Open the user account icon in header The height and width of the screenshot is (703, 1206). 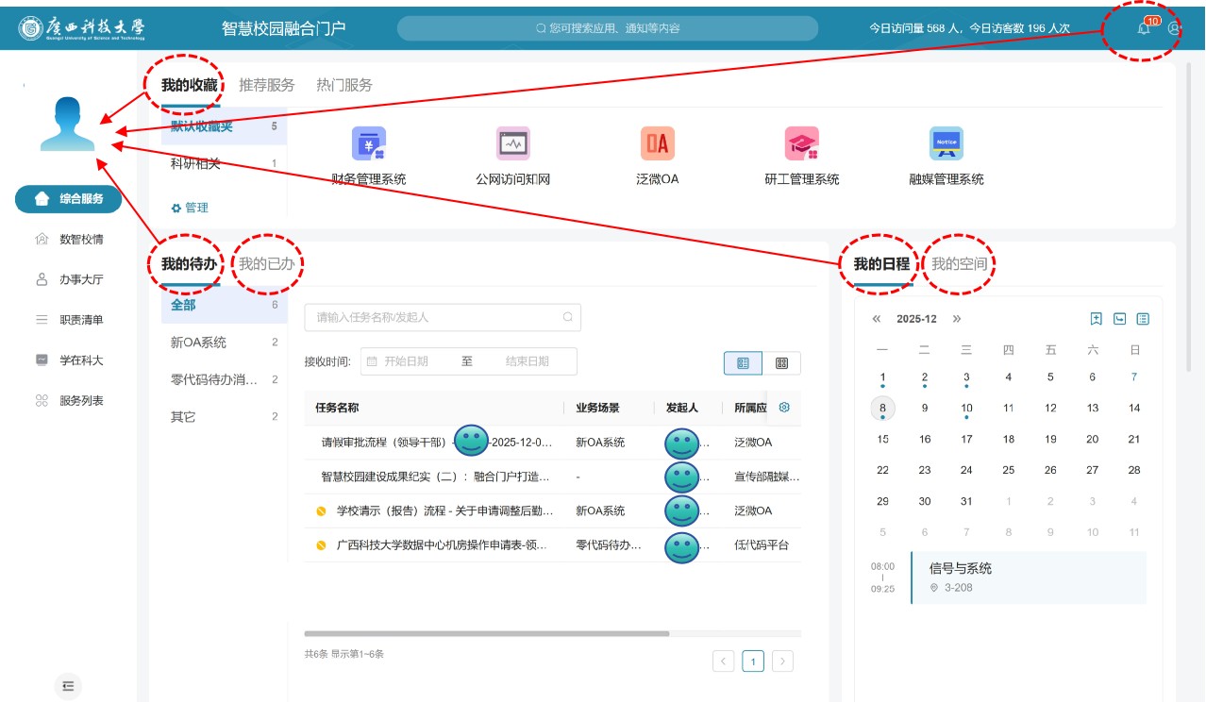pos(1175,28)
